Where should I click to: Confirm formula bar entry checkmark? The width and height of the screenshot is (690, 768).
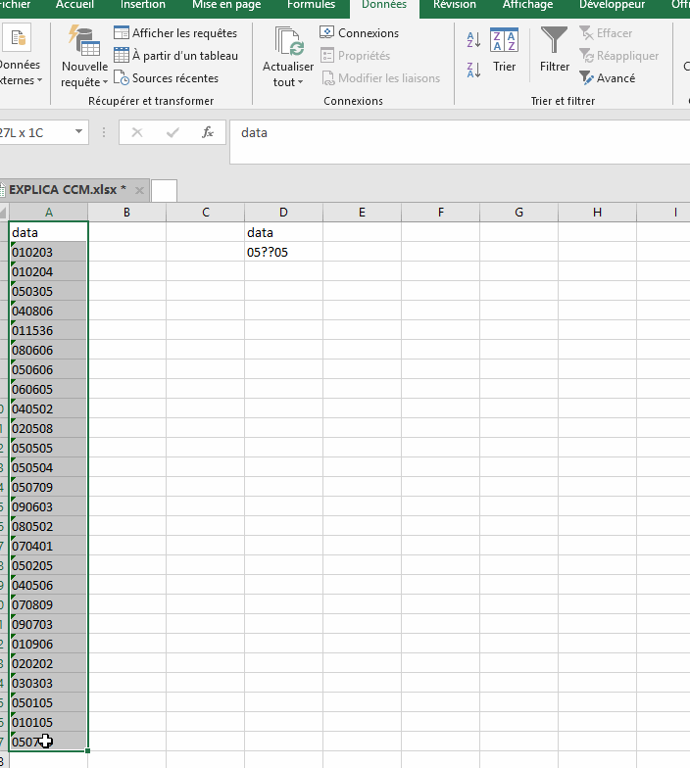172,132
